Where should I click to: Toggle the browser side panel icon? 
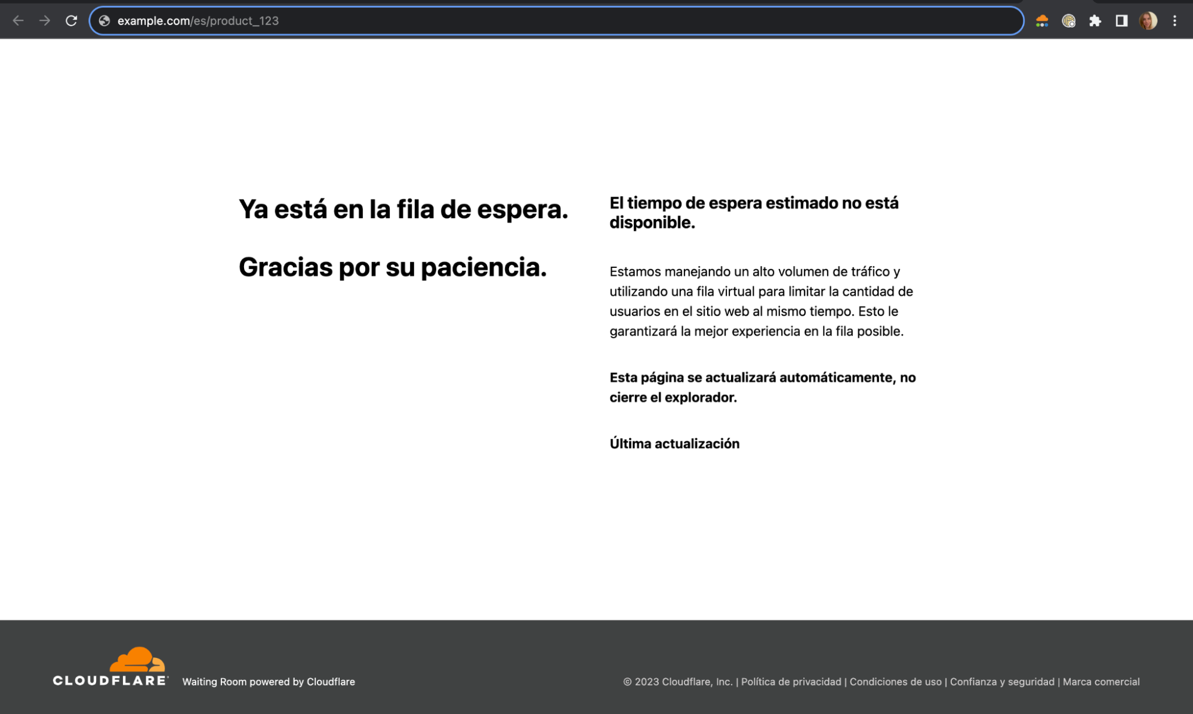1121,21
